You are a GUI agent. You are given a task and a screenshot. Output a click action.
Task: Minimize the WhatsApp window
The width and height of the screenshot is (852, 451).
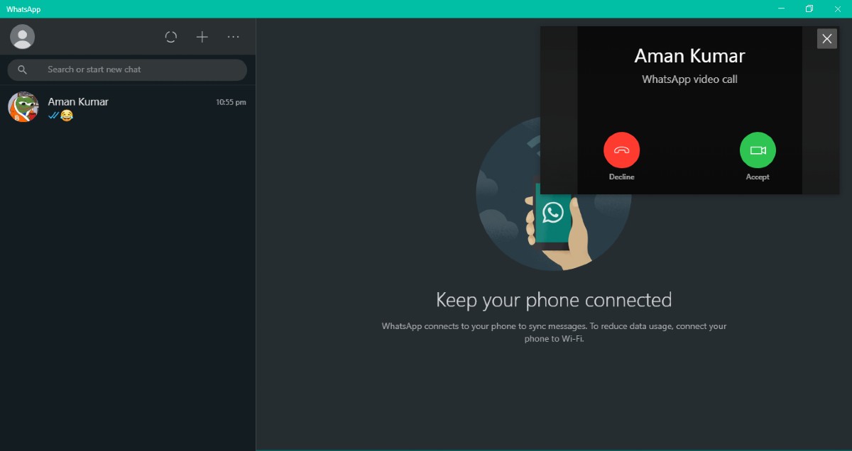click(x=781, y=9)
